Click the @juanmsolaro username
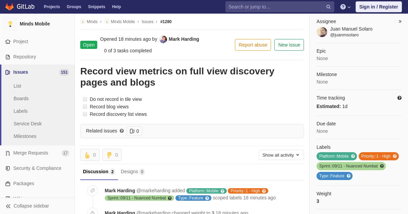Image resolution: width=408 pixels, height=214 pixels. coord(344,35)
